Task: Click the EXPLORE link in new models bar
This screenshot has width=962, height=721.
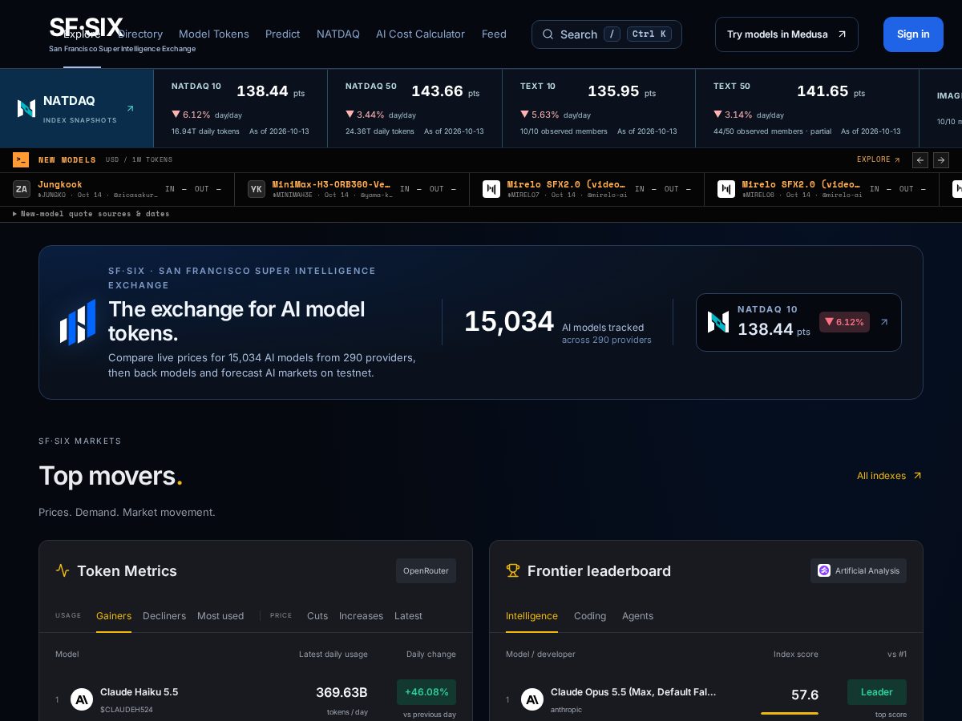Action: point(879,159)
